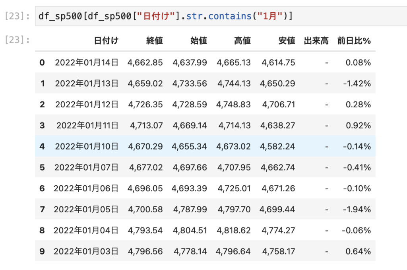Click the 前日比% column header
Screen dimensions: 407x270
point(354,41)
